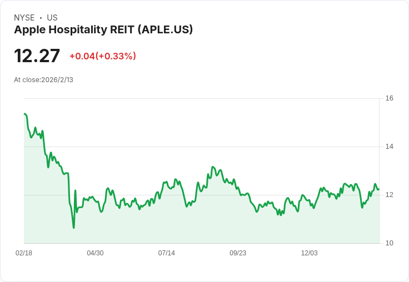This screenshot has width=409, height=282.
Task: Click the 12/03 x-axis date label
Action: (x=310, y=253)
